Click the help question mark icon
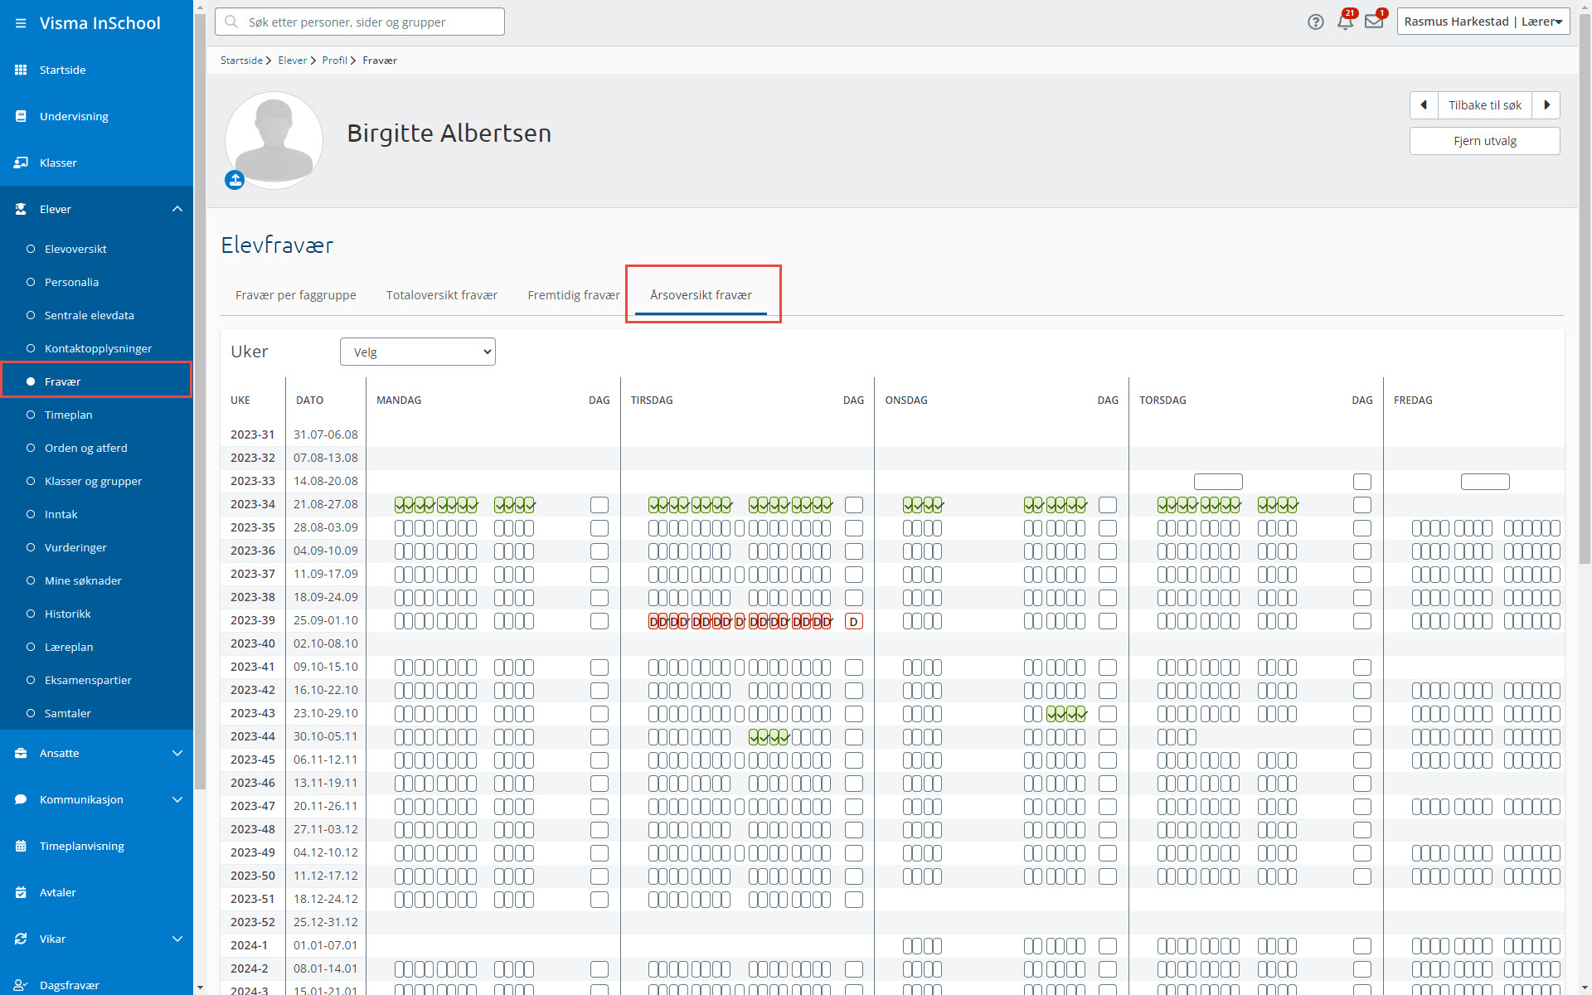 (1316, 22)
